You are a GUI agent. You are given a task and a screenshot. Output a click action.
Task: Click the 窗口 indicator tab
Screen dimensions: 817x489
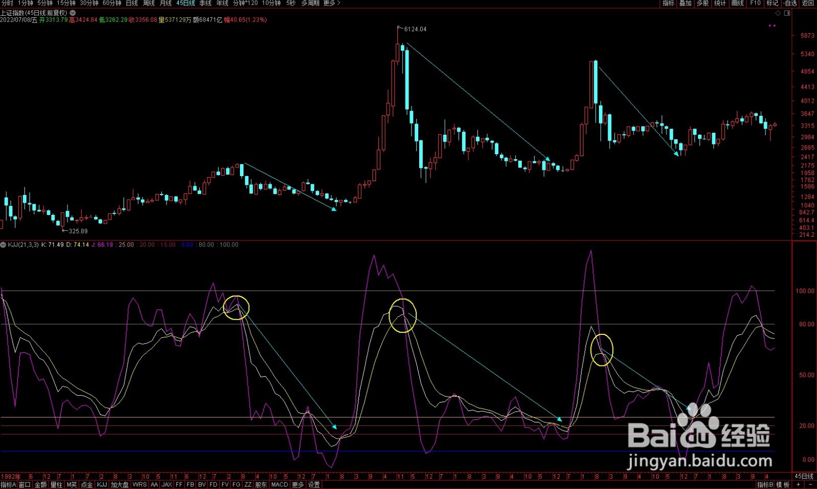tap(25, 485)
